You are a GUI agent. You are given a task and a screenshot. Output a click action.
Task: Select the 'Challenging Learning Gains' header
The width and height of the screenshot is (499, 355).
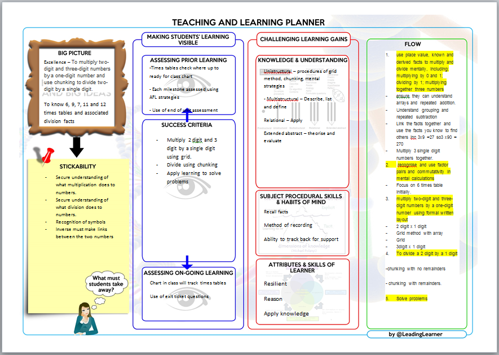303,40
